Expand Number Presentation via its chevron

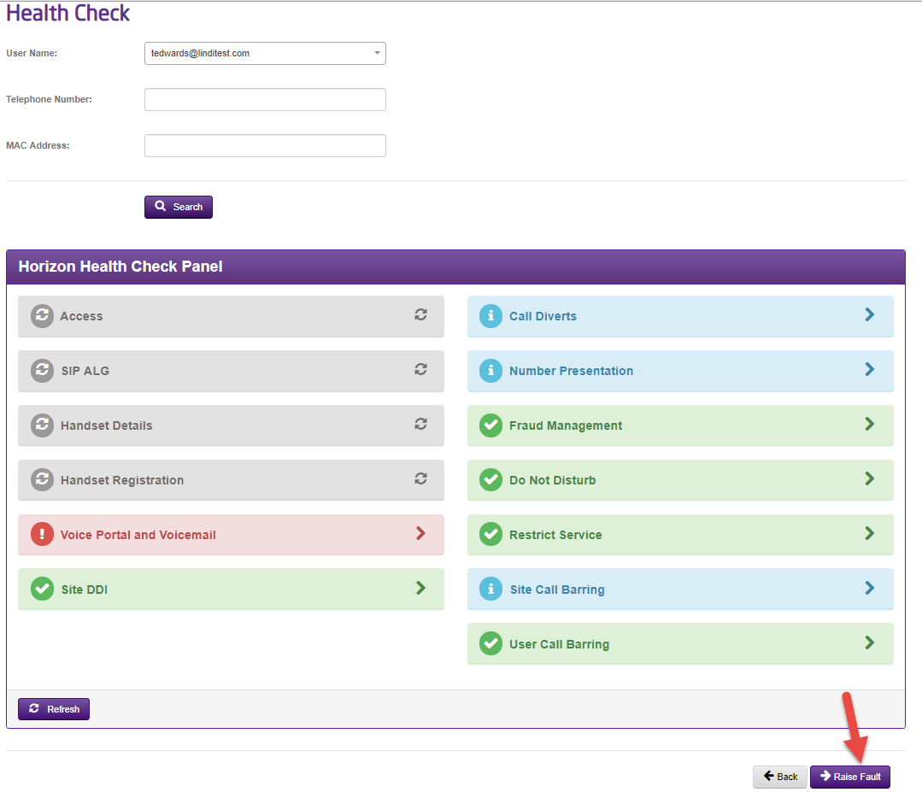870,369
